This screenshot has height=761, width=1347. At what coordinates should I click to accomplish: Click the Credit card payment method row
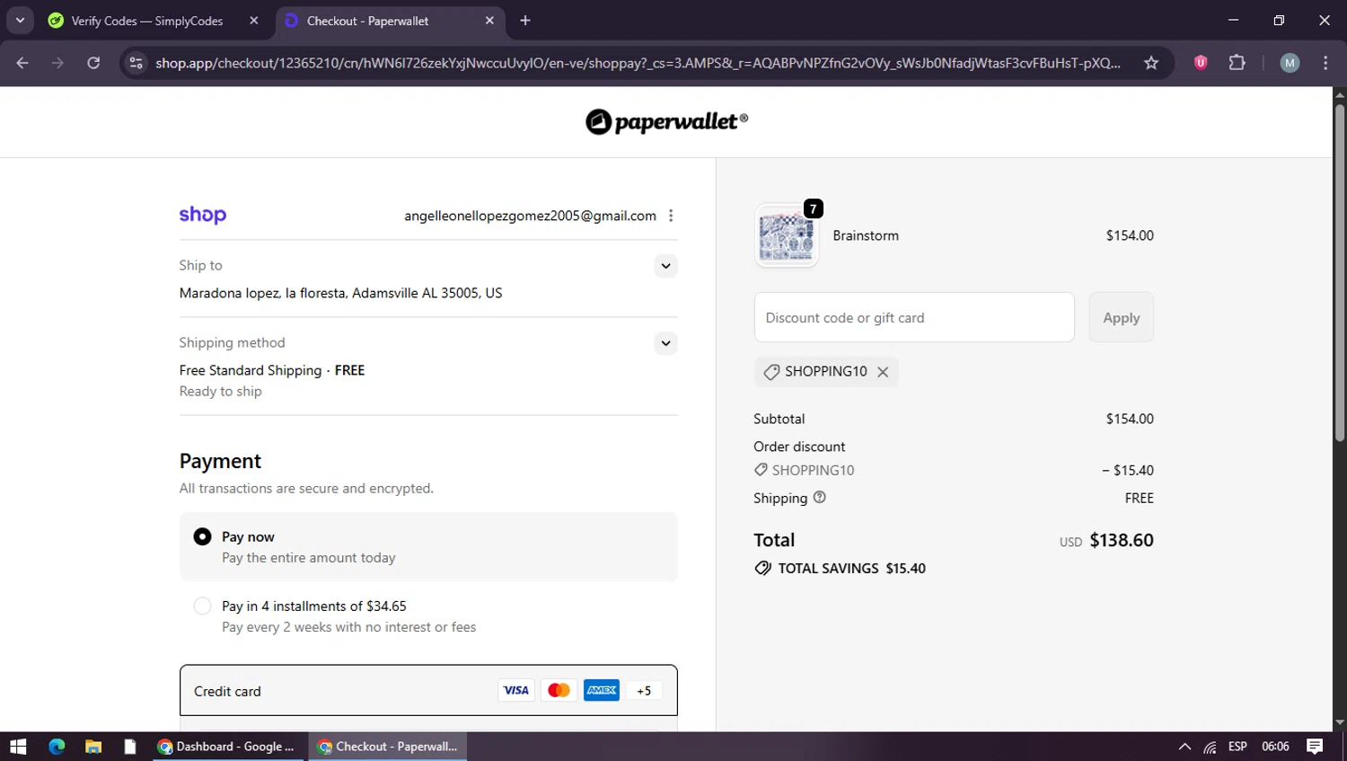click(428, 690)
